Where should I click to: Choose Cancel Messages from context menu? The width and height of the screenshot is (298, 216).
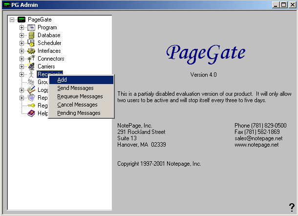(82, 105)
